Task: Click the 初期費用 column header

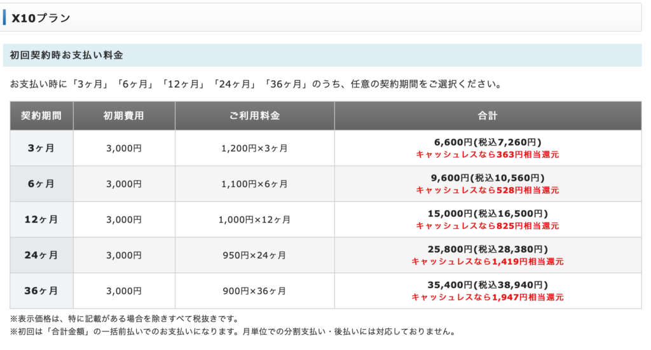Action: [x=124, y=116]
